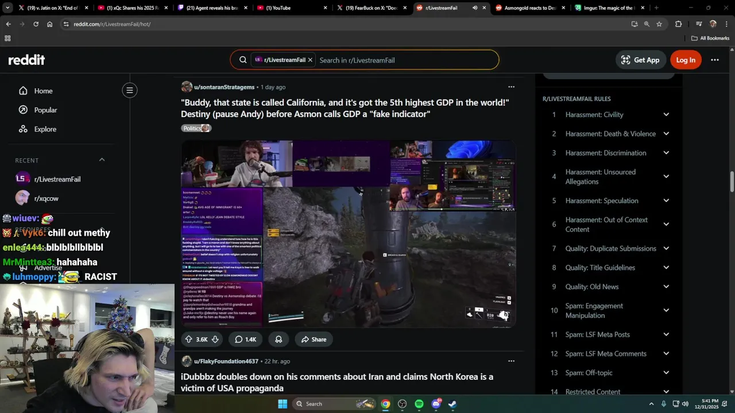Image resolution: width=735 pixels, height=413 pixels.
Task: Go back in browser history
Action: [8, 24]
